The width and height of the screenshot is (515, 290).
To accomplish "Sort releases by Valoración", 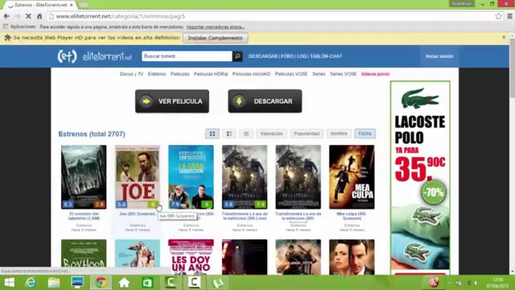I will pyautogui.click(x=272, y=134).
